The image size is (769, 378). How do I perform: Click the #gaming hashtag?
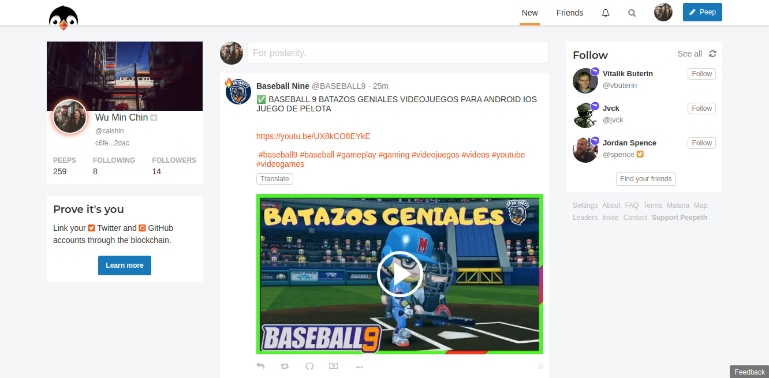tap(394, 155)
